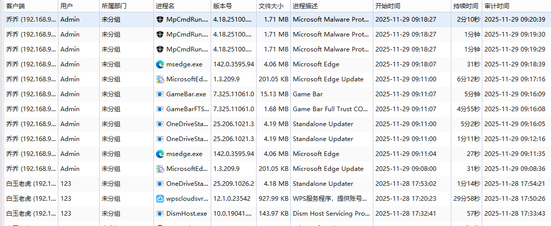Select version 10.0.19041 cell

[233, 213]
